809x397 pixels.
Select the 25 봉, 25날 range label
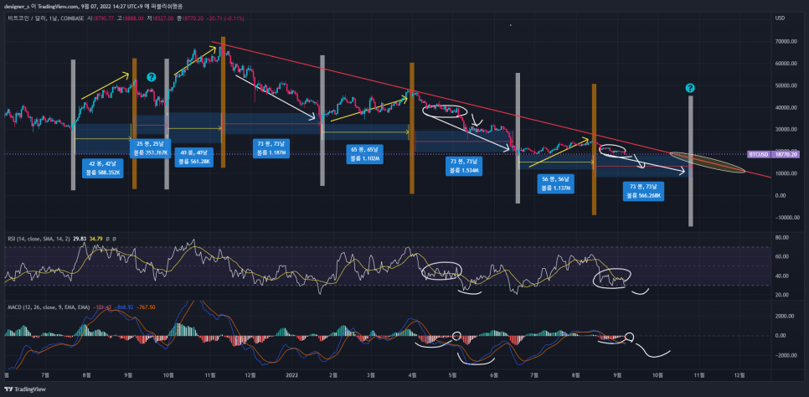152,148
